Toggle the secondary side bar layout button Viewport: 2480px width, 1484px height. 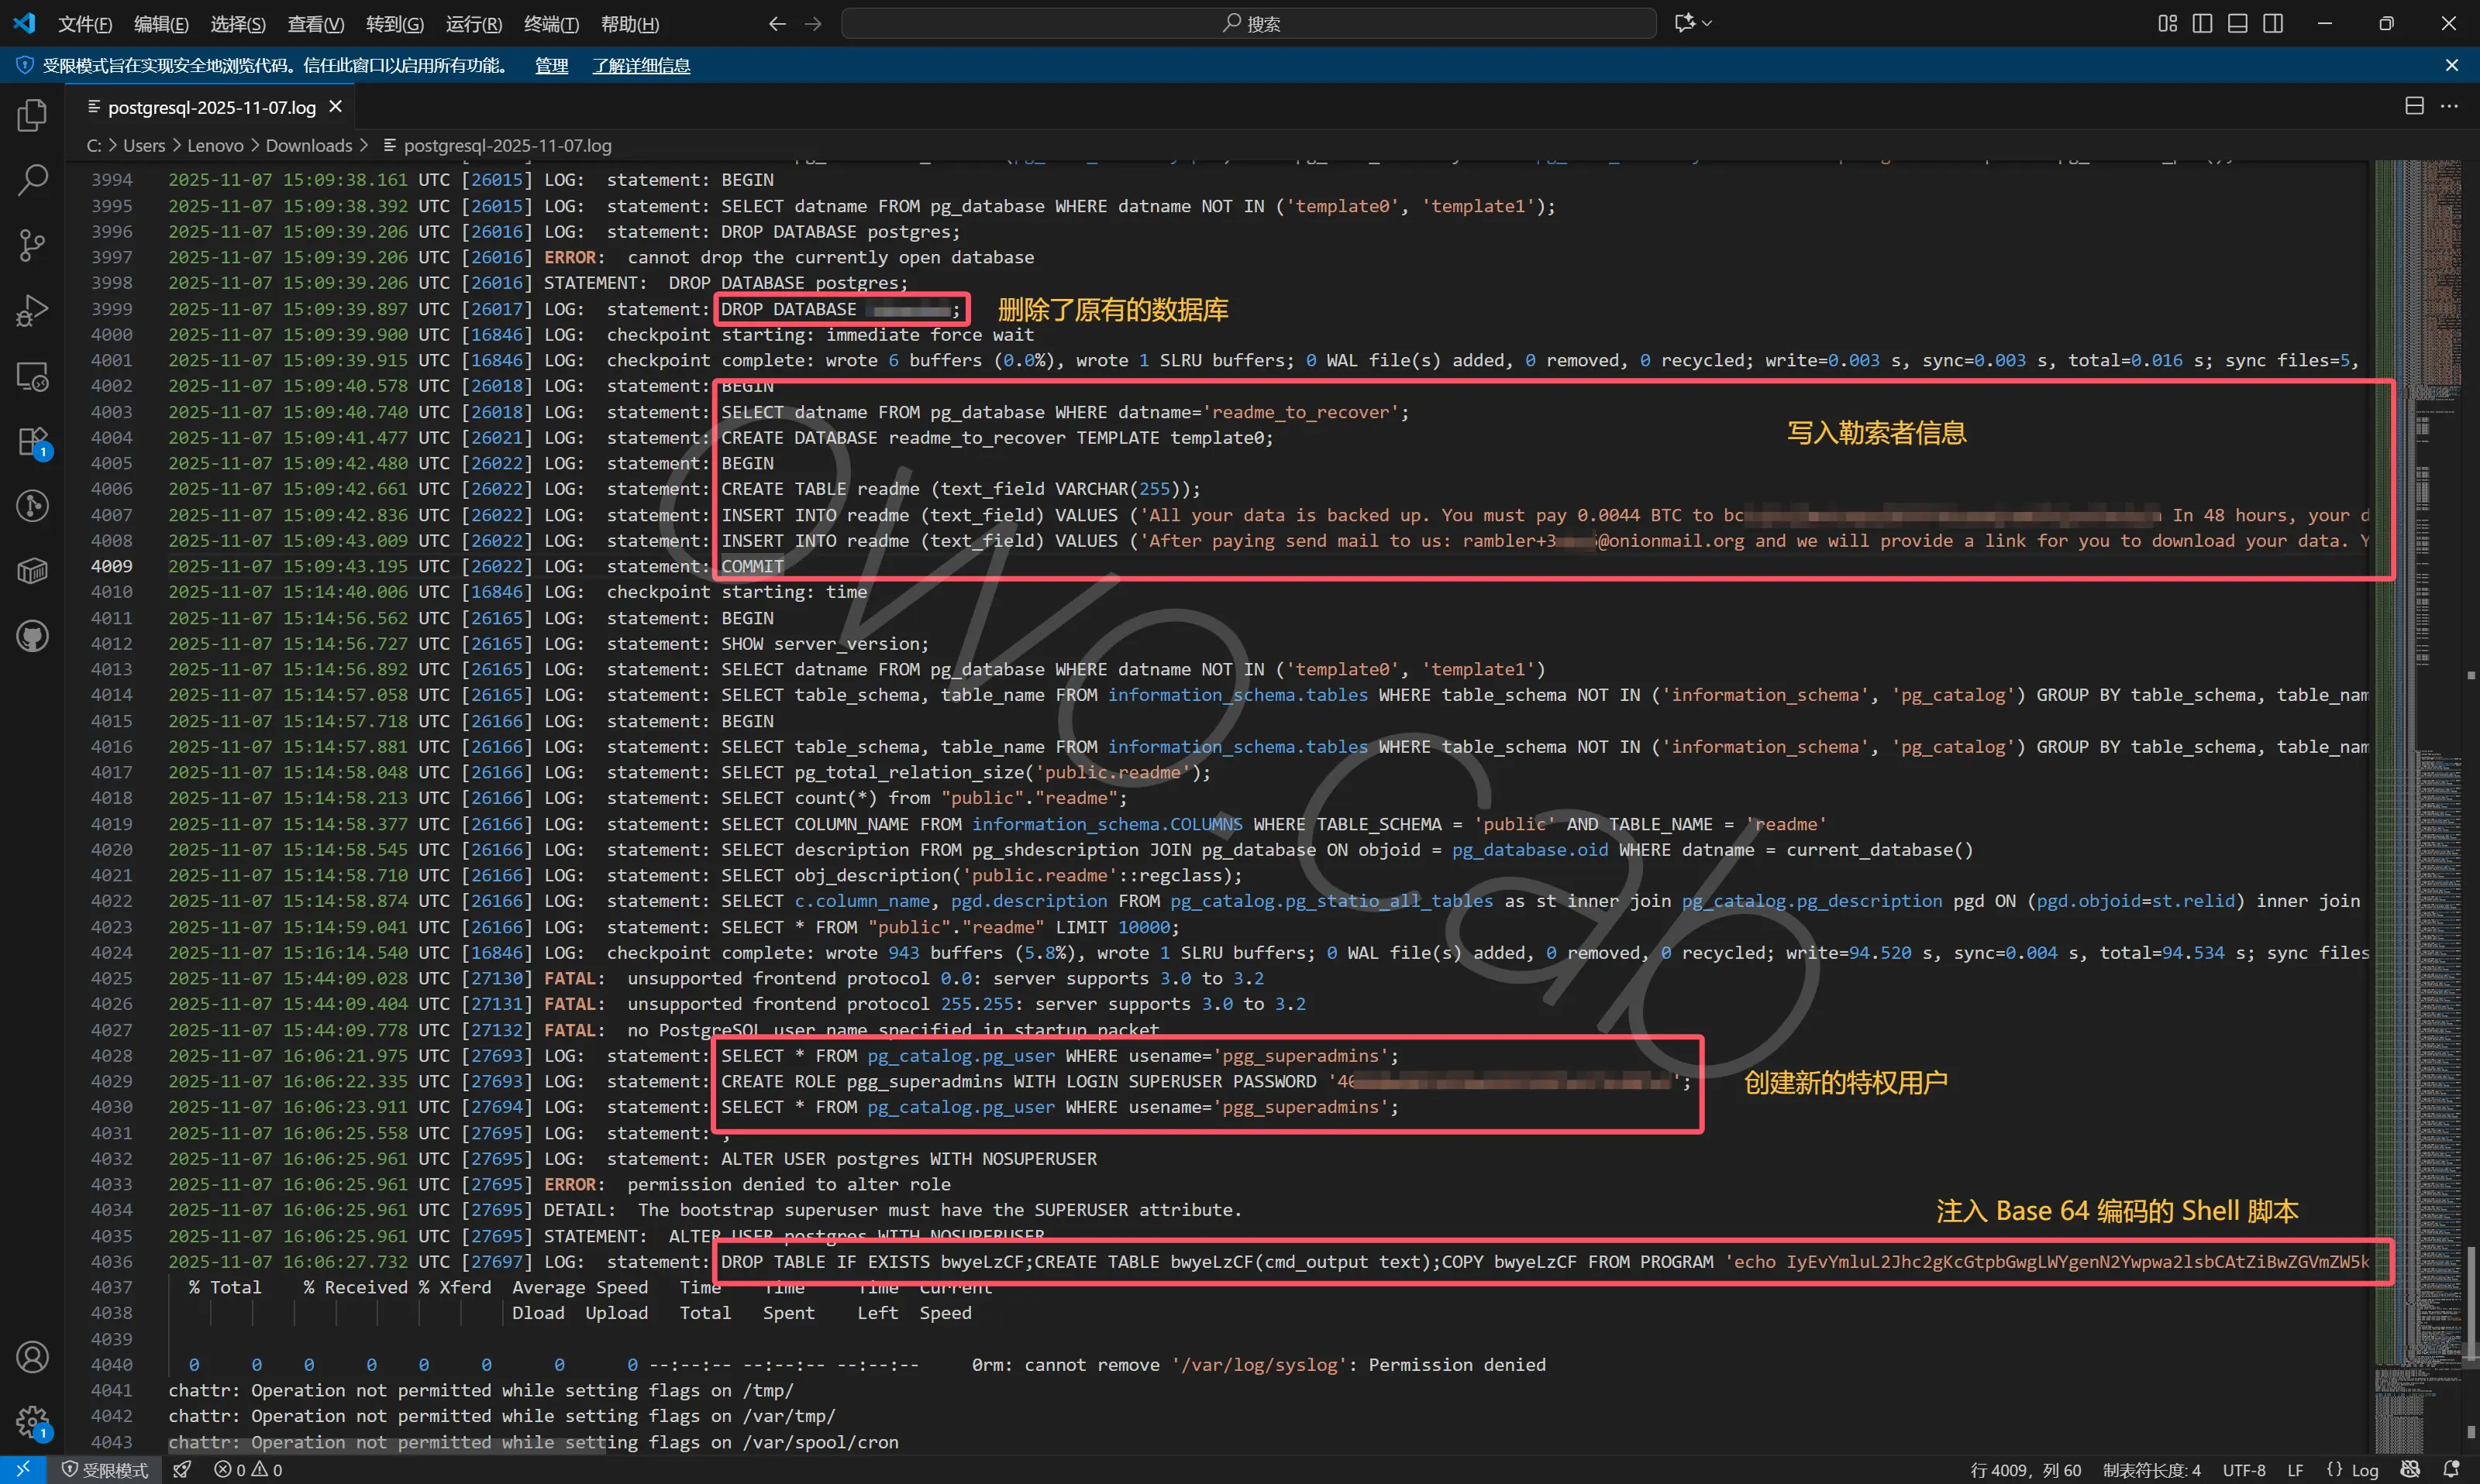pyautogui.click(x=2273, y=23)
